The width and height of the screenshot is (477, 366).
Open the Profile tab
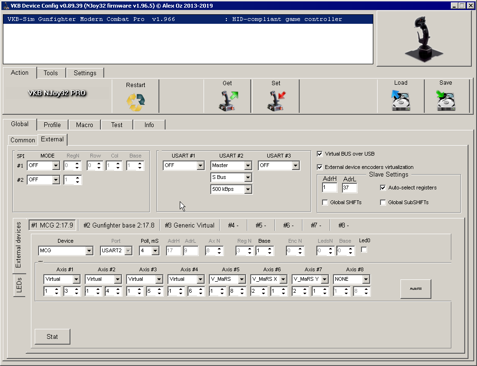click(x=52, y=125)
